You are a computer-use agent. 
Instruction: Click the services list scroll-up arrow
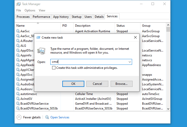(x=168, y=25)
